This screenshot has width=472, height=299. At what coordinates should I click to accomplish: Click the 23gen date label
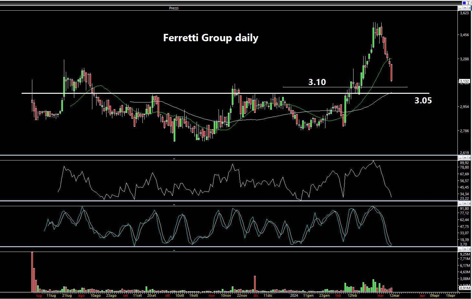tap(324, 295)
